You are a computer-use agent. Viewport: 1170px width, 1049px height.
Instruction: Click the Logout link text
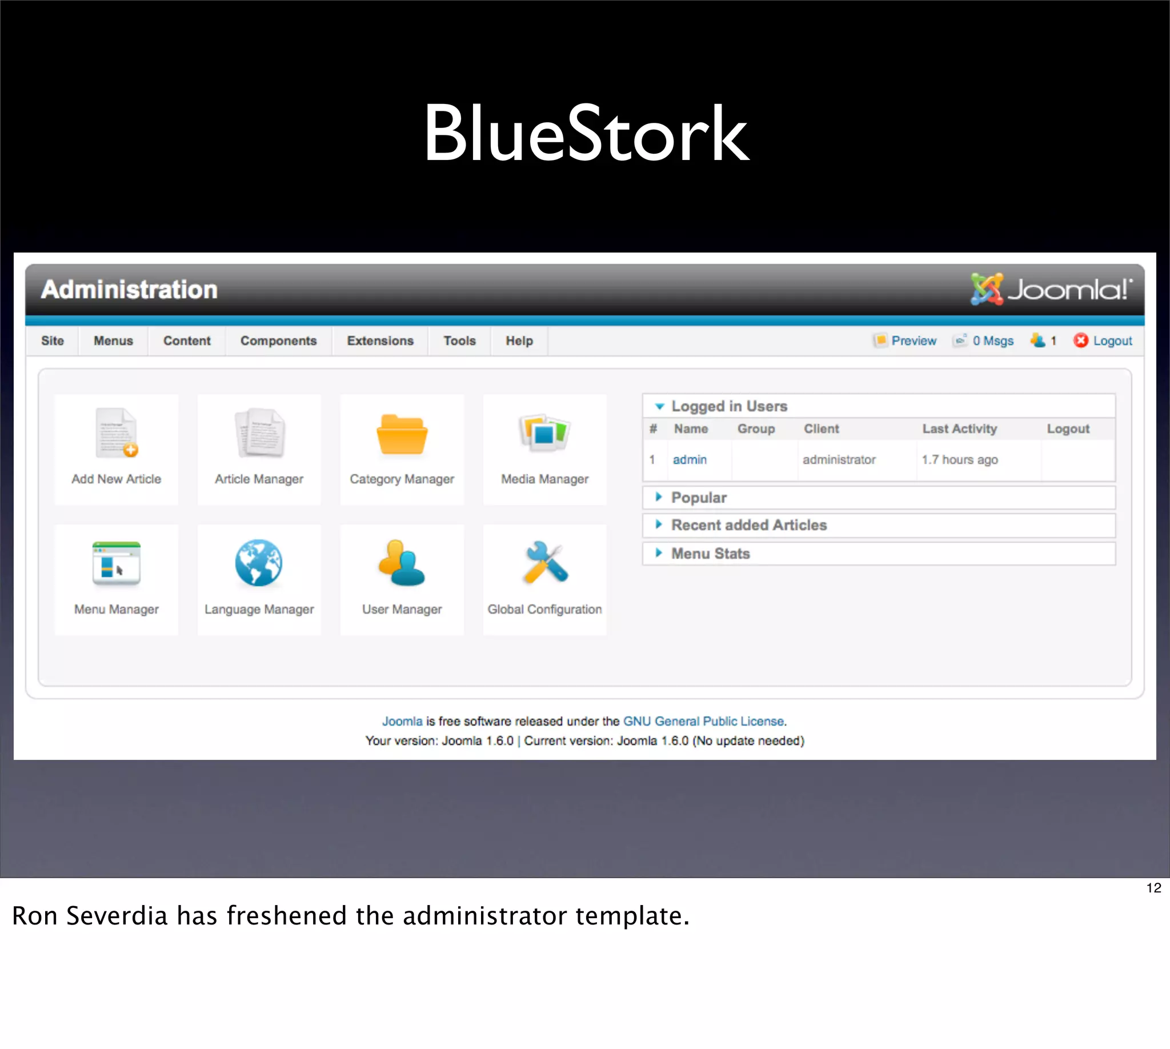coord(1113,341)
